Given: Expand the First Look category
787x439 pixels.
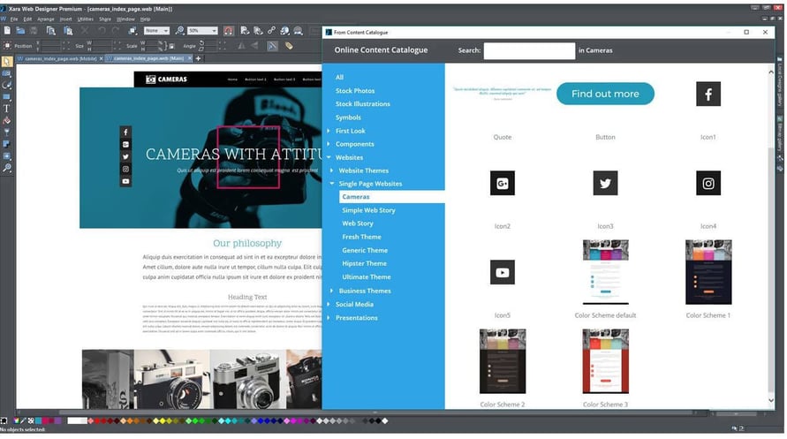Looking at the screenshot, I should 329,131.
